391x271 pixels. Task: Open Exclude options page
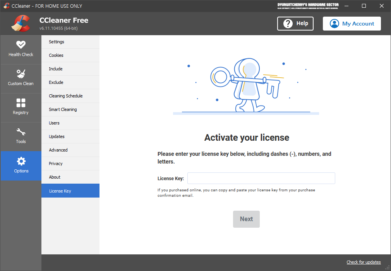pos(70,82)
